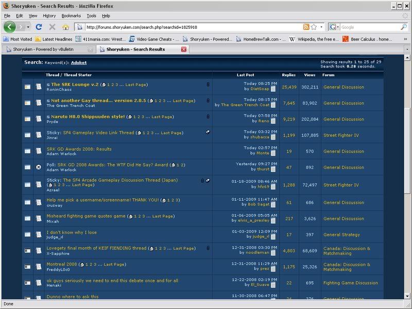The image size is (412, 309).
Task: Open the HomeBrewTalk.com bookmark
Action: tap(261, 39)
